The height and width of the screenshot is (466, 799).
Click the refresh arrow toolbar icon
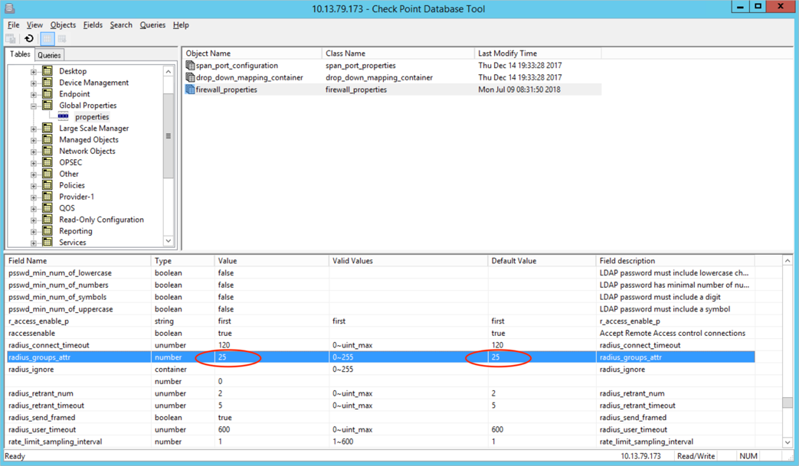(x=29, y=39)
